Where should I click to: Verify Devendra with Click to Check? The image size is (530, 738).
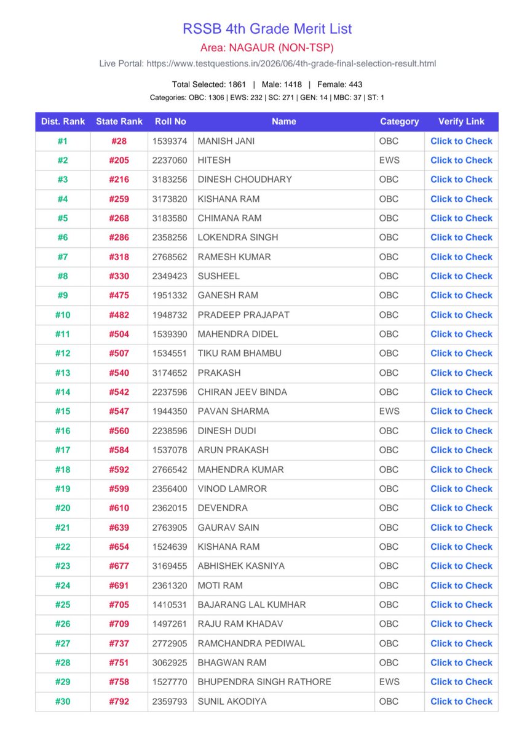[461, 508]
